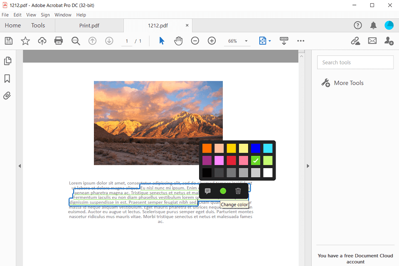Activate the Hand pan tool
399x266 pixels.
178,41
